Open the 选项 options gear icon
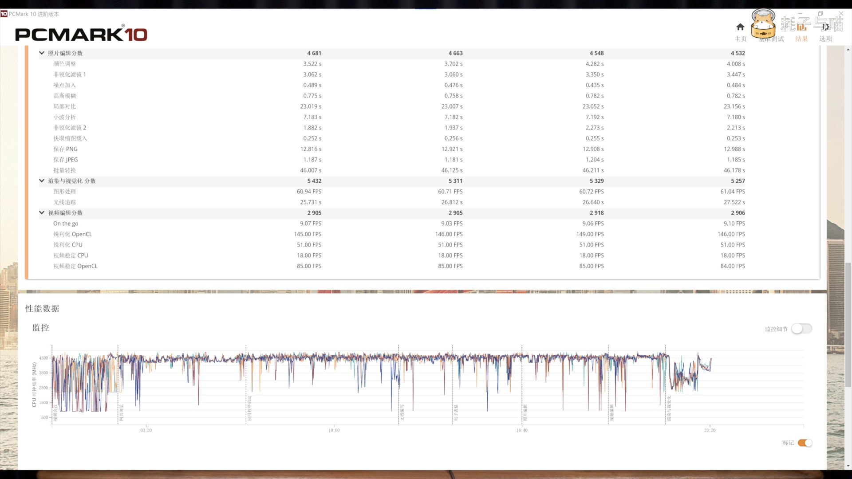This screenshot has height=479, width=852. pos(825,27)
